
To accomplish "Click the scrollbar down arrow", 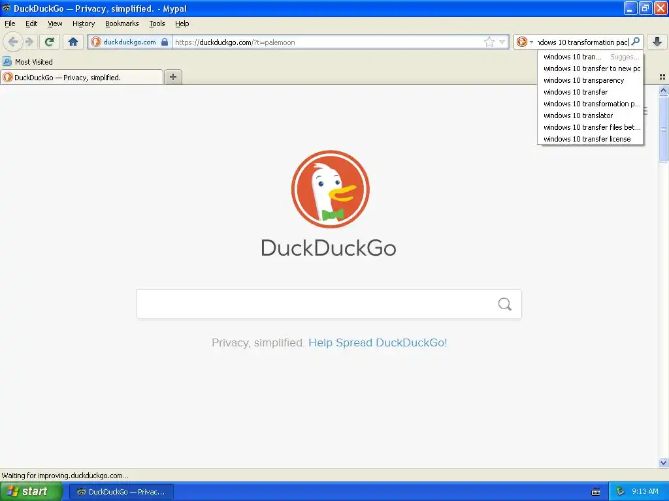I will [x=663, y=463].
